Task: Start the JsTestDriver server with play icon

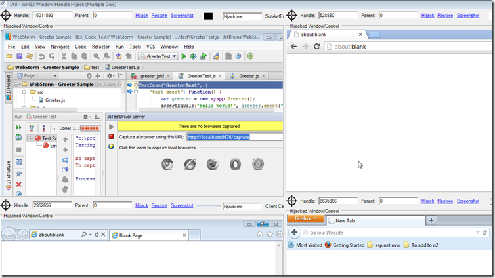Action: pos(111,127)
